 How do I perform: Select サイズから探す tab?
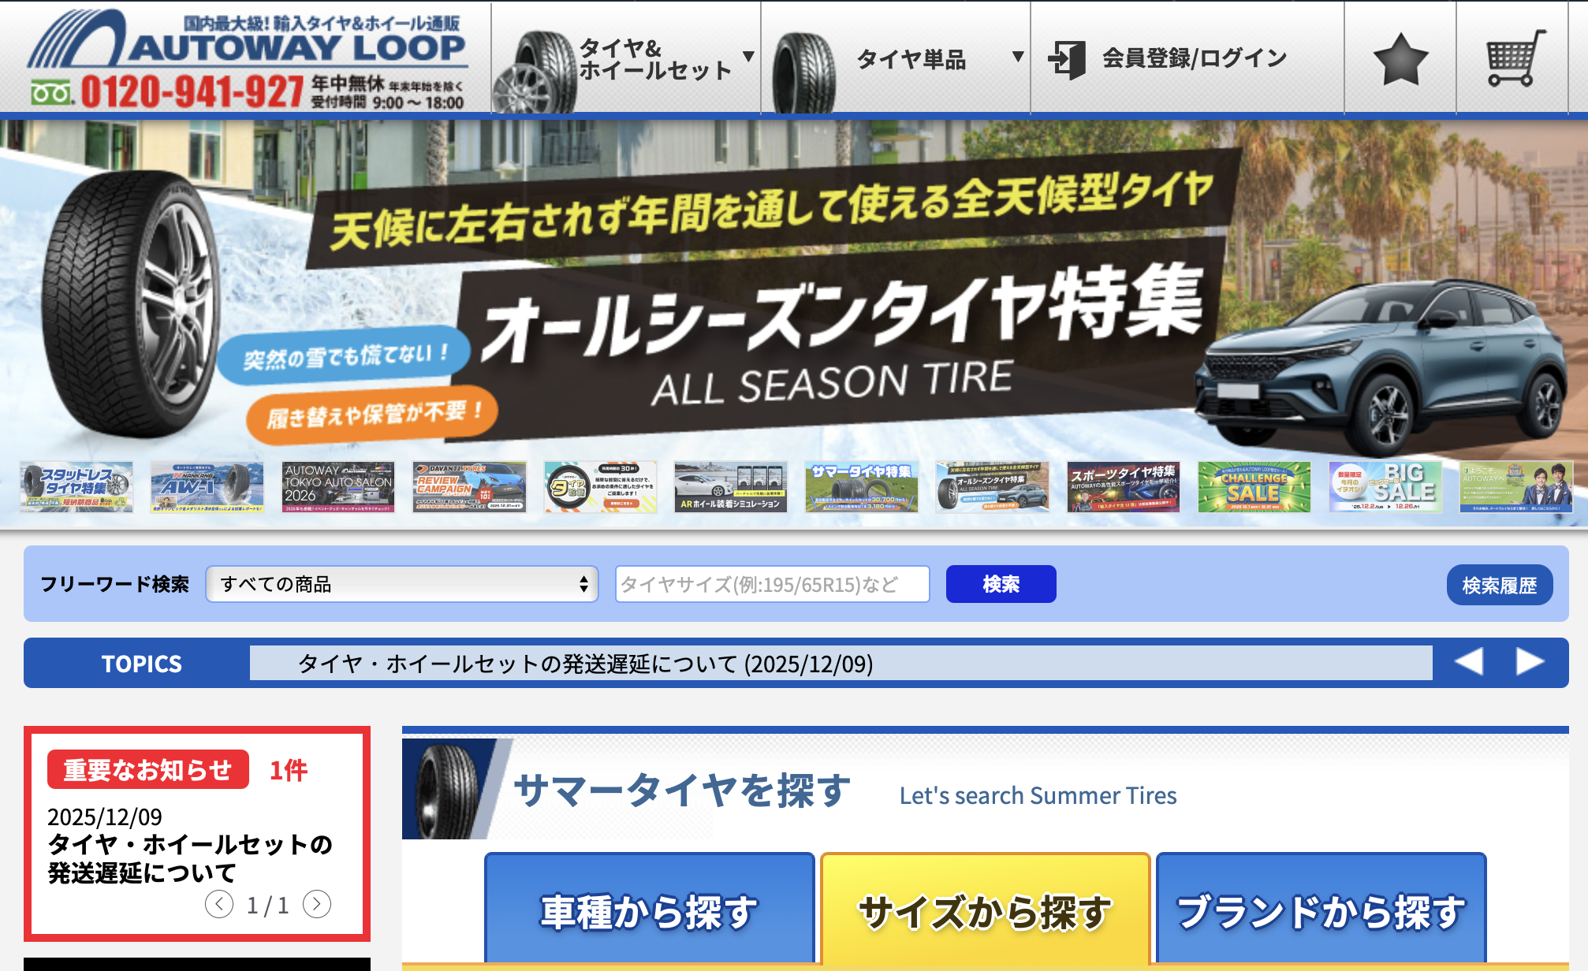click(985, 910)
